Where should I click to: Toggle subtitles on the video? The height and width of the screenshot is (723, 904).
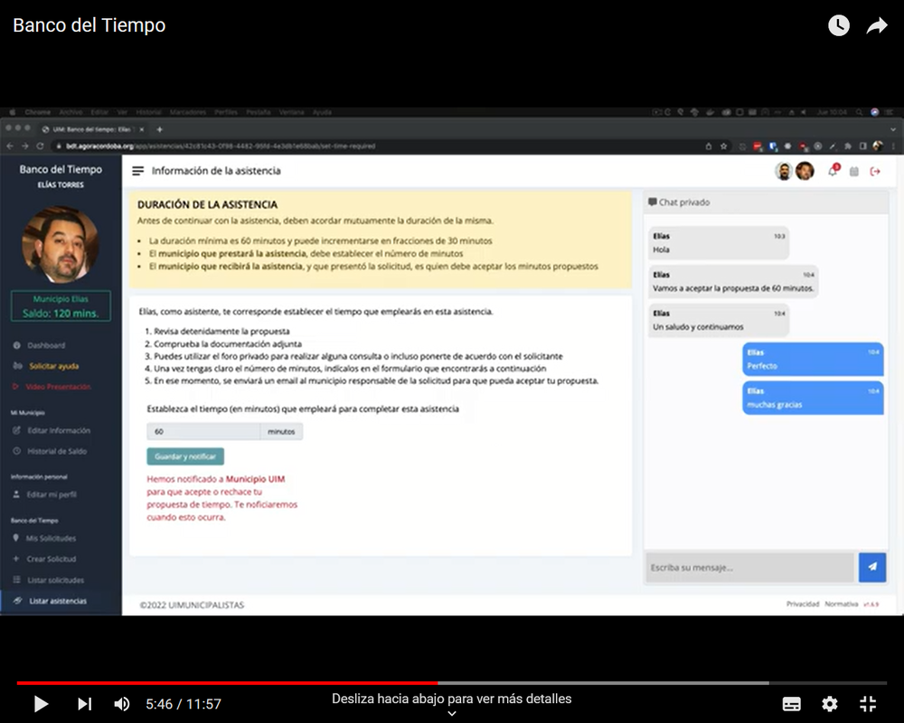tap(791, 704)
